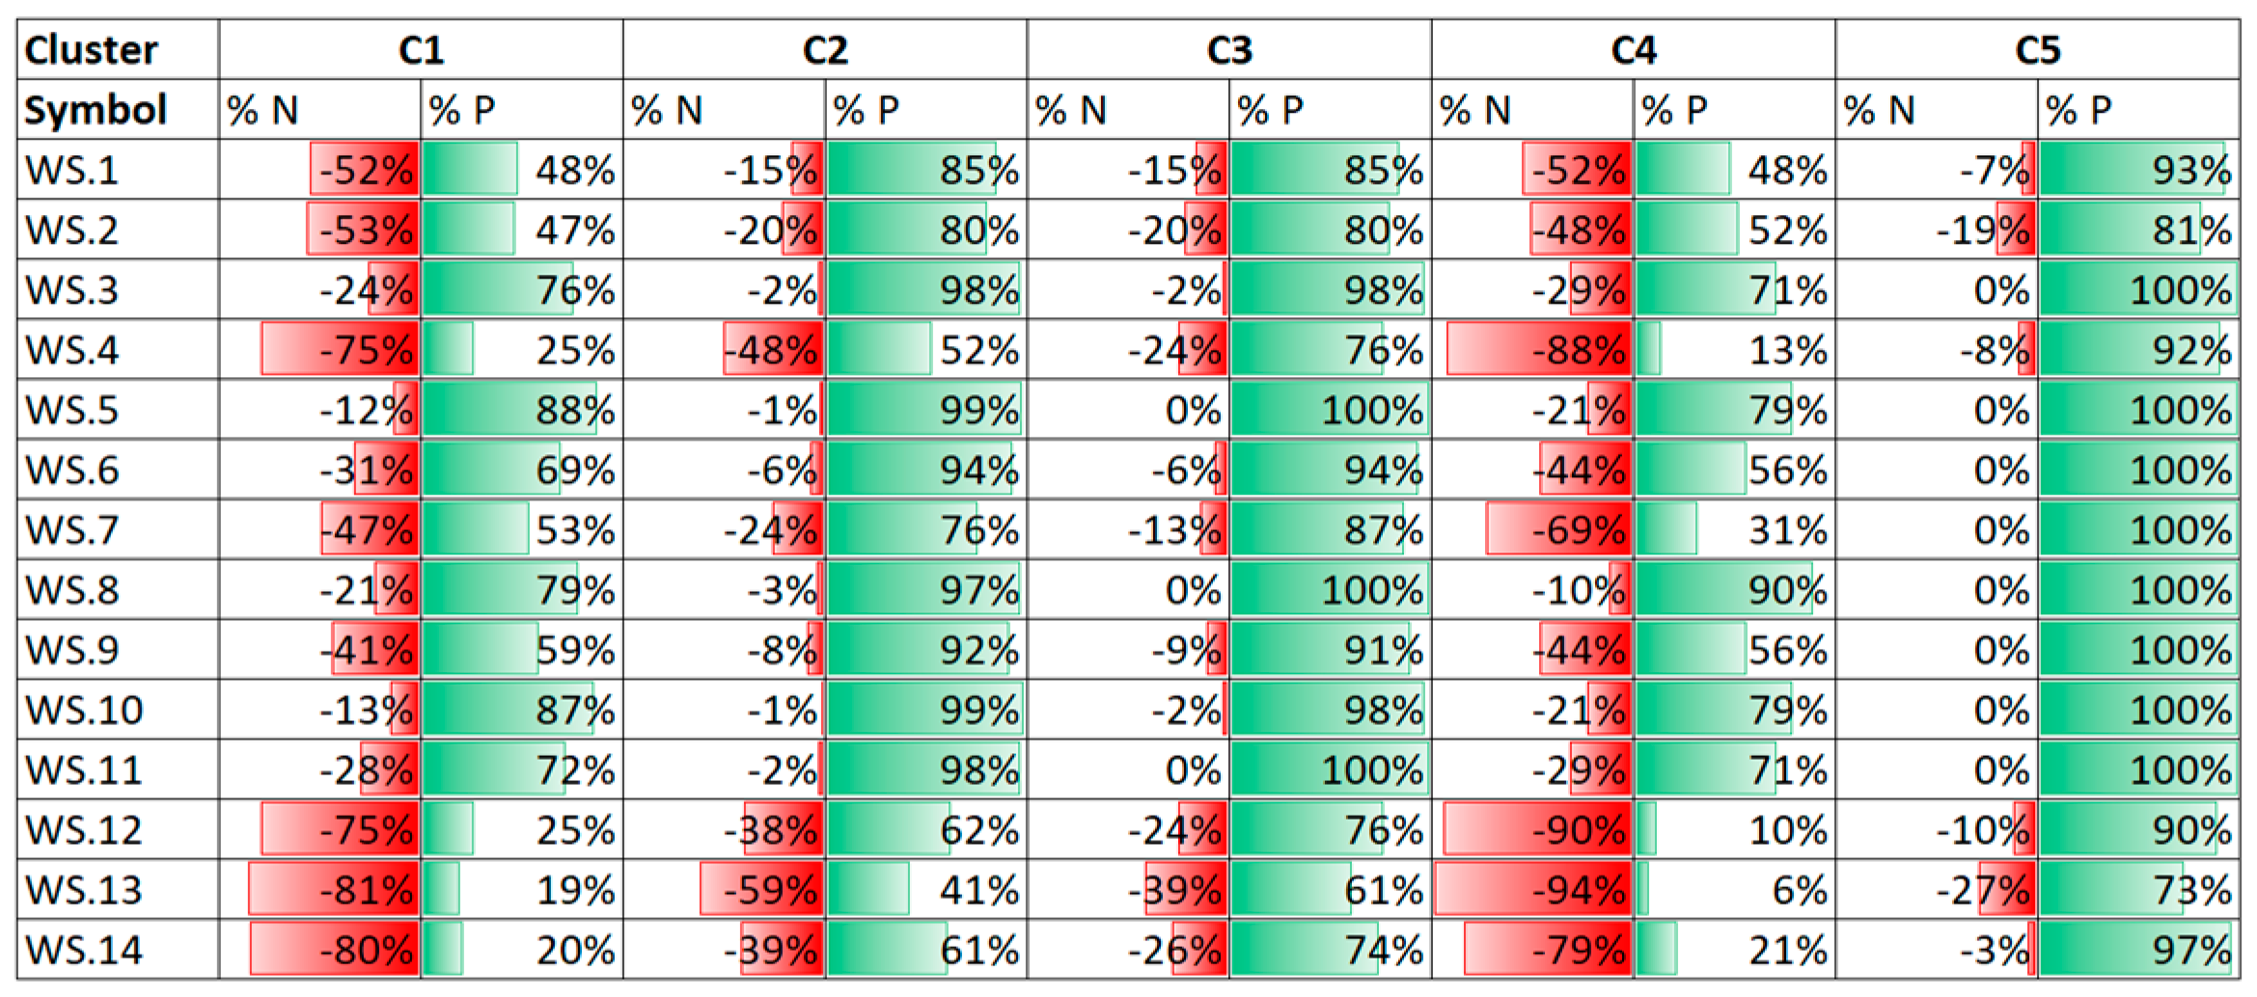2257x997 pixels.
Task: Click the WS.14 symbol cell
Action: 84,951
